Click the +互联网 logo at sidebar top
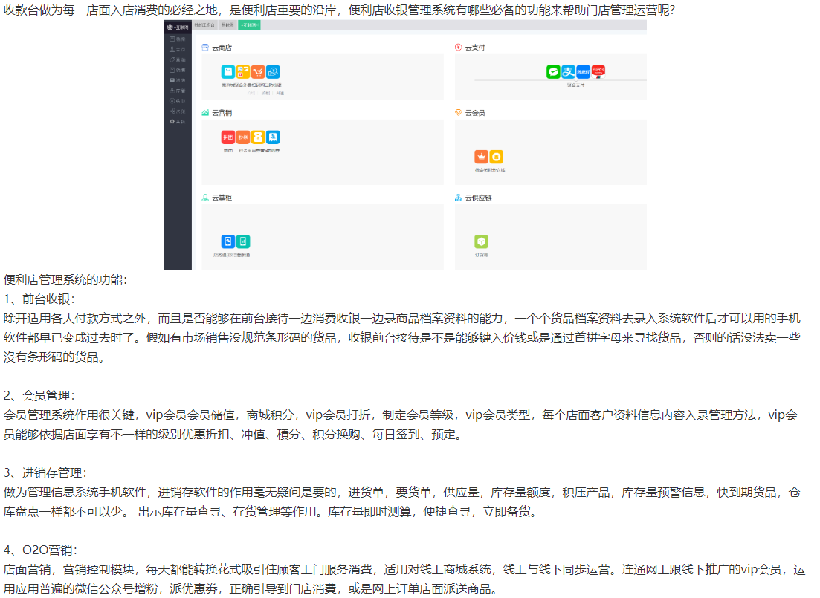820x598 pixels. pyautogui.click(x=177, y=27)
